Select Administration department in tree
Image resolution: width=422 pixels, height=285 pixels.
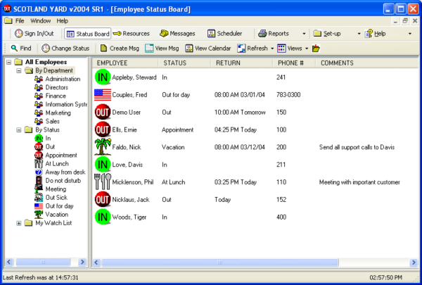pyautogui.click(x=63, y=79)
